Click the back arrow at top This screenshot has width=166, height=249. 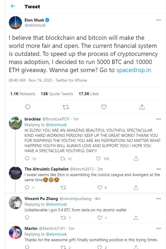[x=13, y=6]
